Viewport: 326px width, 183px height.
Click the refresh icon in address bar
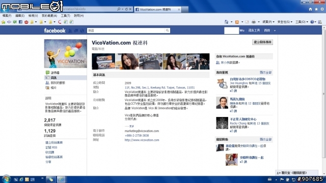pyautogui.click(x=126, y=9)
